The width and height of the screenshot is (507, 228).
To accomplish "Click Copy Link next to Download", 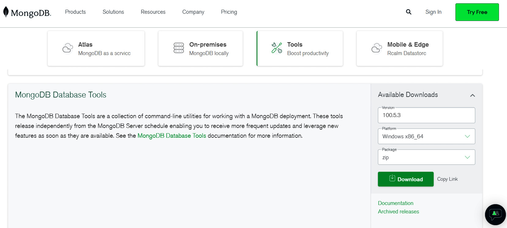I will pyautogui.click(x=447, y=179).
